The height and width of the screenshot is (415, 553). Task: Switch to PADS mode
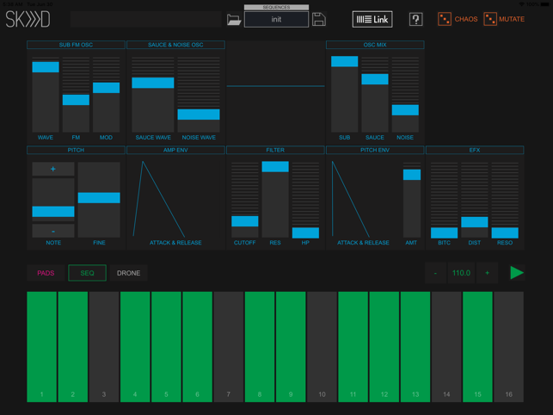pos(46,273)
